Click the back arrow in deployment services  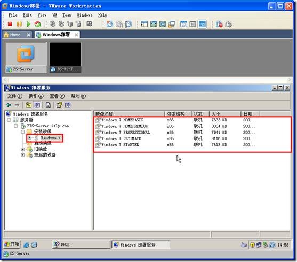coord(9,105)
